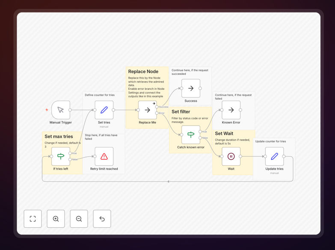Select the Wait pause node
This screenshot has width=335, height=250.
(231, 156)
